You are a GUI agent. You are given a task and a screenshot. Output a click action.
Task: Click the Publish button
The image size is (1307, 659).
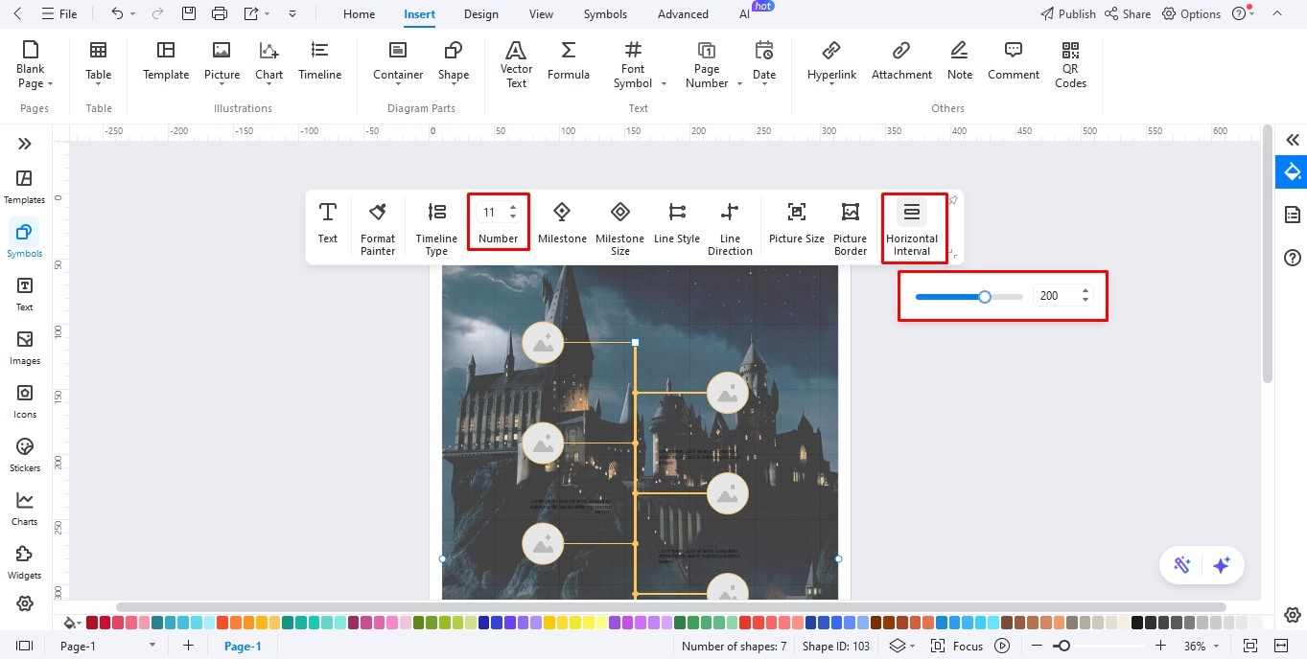click(x=1068, y=14)
